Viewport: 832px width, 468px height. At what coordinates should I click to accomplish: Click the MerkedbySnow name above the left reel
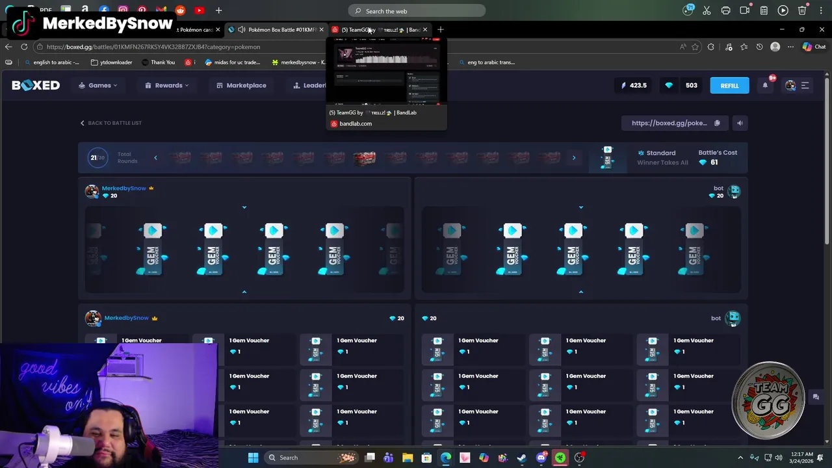tap(123, 188)
